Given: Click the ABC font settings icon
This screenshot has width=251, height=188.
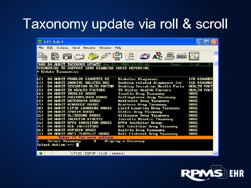Looking at the screenshot, I should tap(157, 56).
